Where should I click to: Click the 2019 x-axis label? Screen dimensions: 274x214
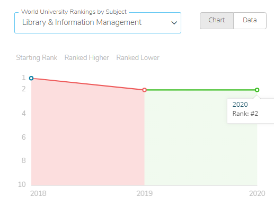[145, 193]
